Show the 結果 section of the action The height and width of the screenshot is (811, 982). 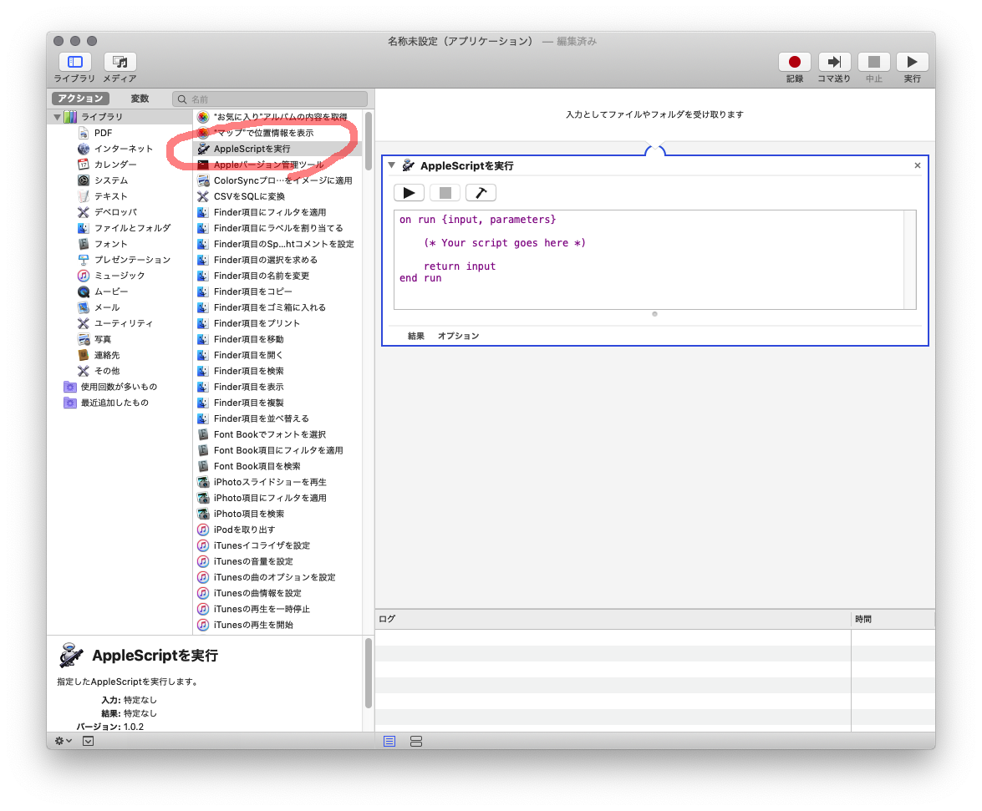(416, 336)
